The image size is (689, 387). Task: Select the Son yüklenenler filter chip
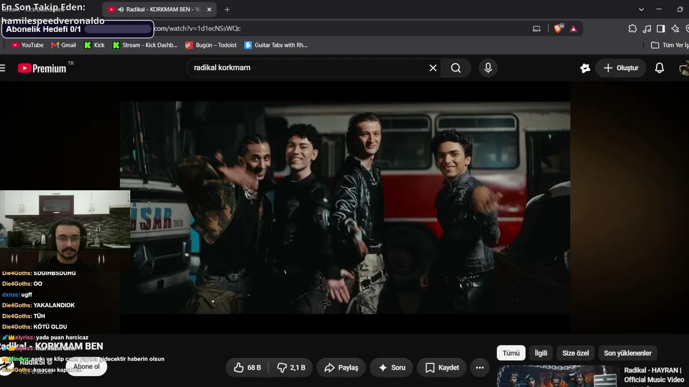point(628,353)
